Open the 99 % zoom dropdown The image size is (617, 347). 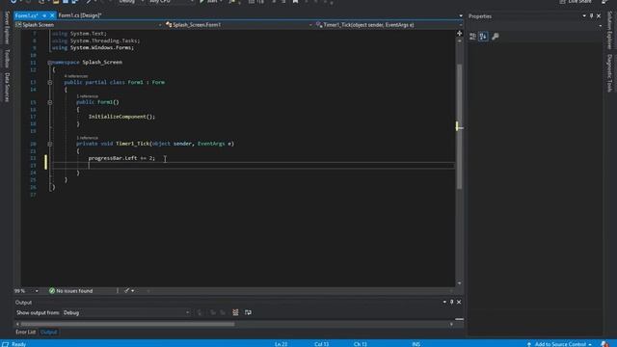[x=37, y=291]
